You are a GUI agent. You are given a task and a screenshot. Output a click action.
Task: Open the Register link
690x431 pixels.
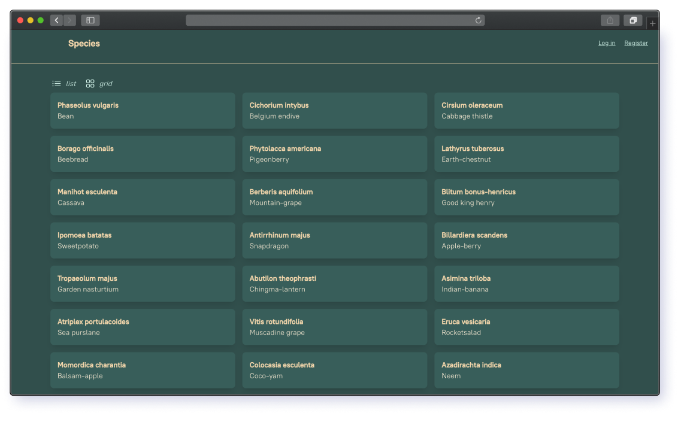tap(636, 43)
